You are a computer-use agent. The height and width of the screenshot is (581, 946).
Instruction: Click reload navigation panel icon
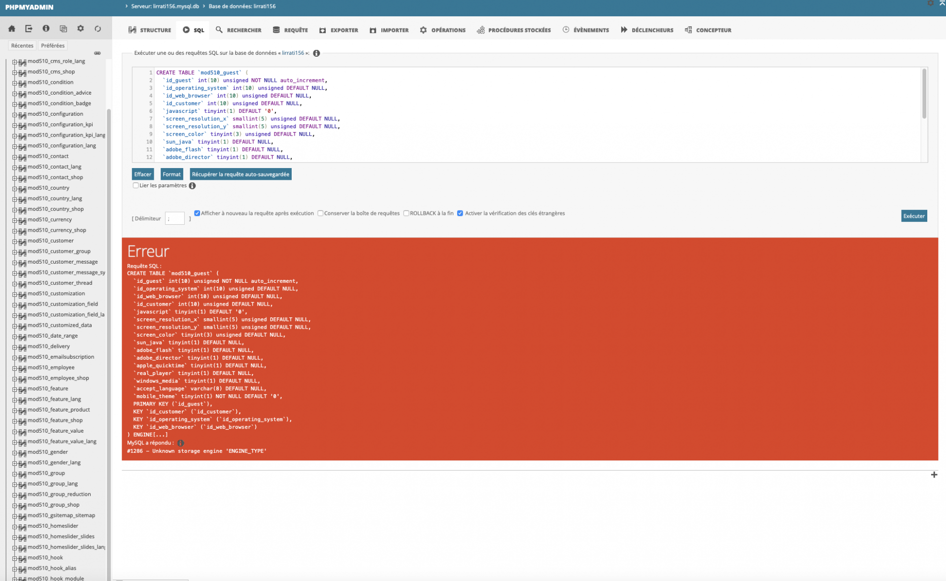point(98,29)
